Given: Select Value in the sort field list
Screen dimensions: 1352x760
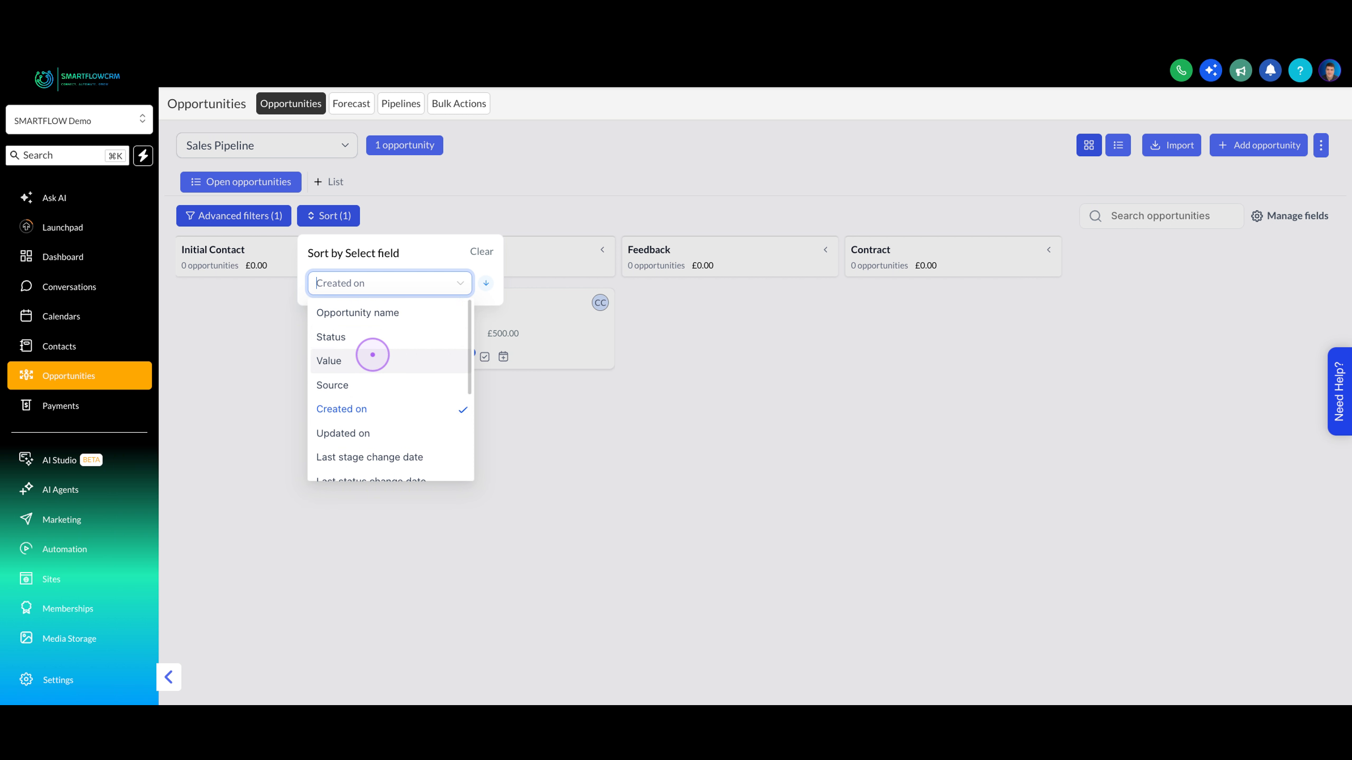Looking at the screenshot, I should 389,361.
